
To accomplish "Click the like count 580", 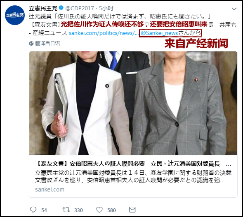I will 111,210.
